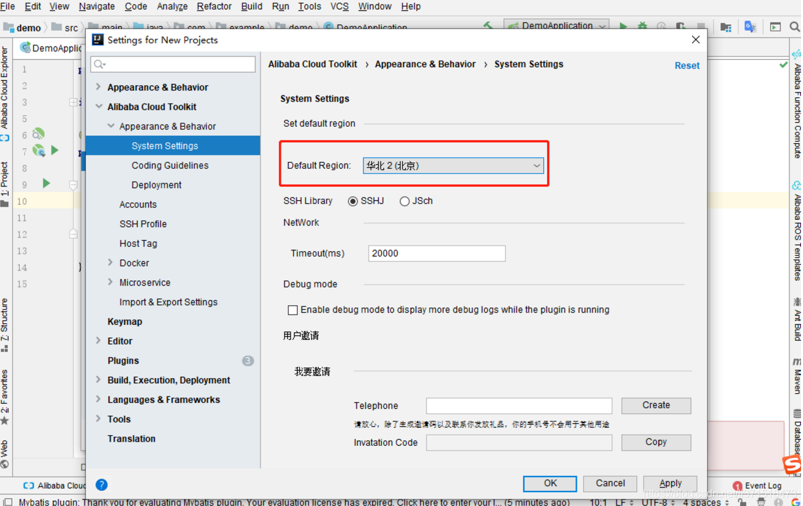803x506 pixels.
Task: Click OK to confirm settings
Action: point(550,484)
